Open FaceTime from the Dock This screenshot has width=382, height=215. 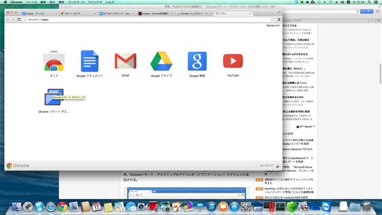point(142,207)
